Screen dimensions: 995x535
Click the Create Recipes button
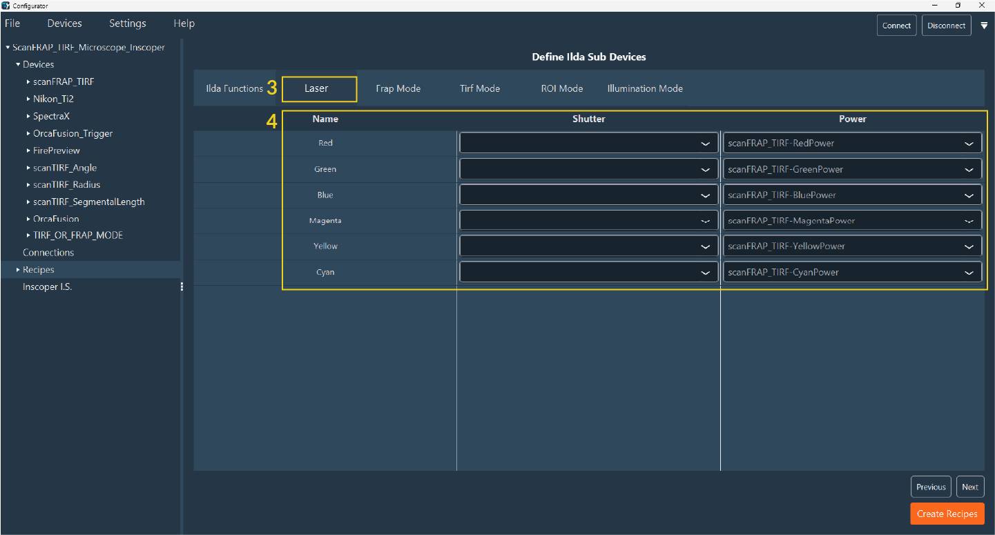(x=947, y=514)
